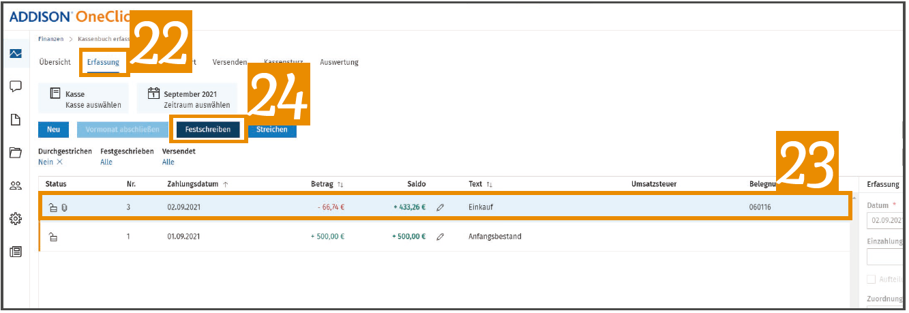909x313 pixels.
Task: Click the Saldo value + 433,26 €
Action: (409, 207)
